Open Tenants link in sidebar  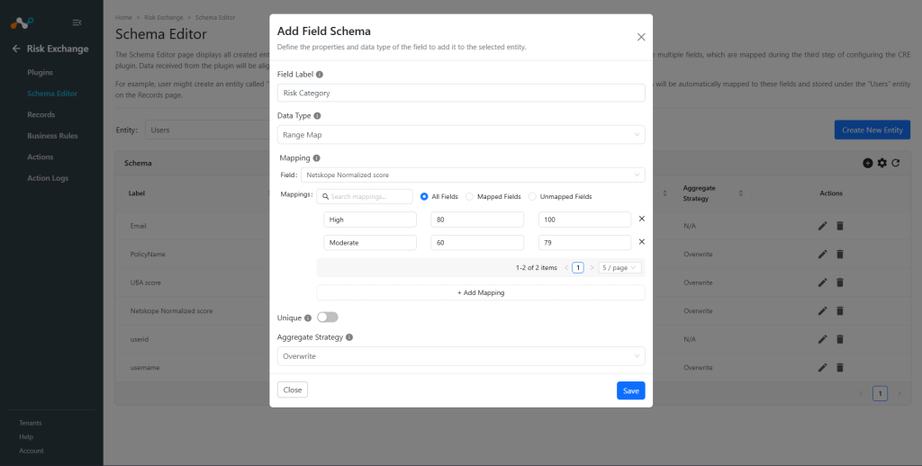click(31, 423)
